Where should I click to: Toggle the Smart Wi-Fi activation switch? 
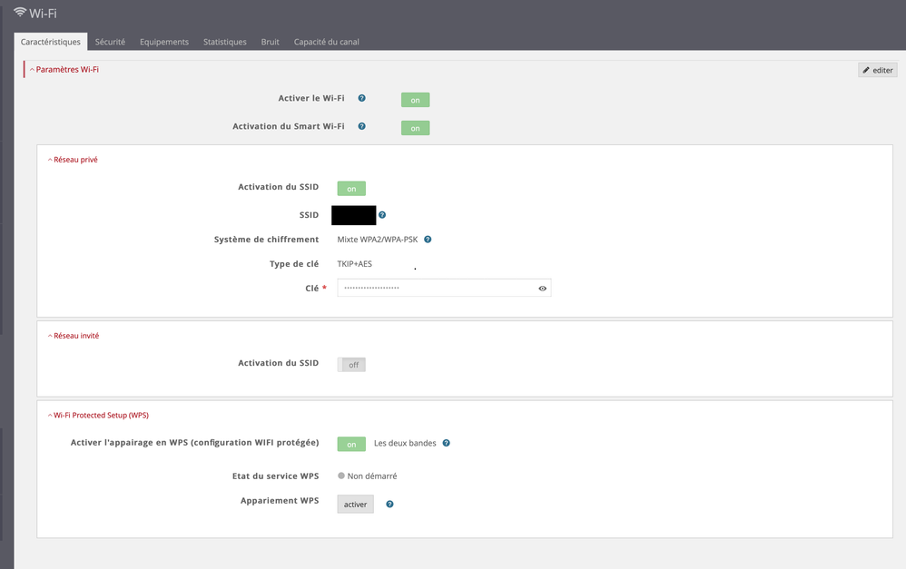coord(415,128)
